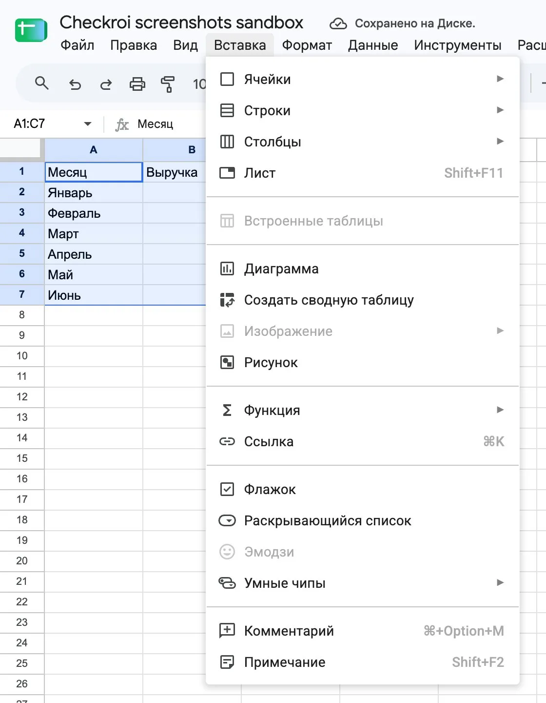Screen dimensions: 546x703
Task: Click cell containing Июнь
Action: [94, 295]
